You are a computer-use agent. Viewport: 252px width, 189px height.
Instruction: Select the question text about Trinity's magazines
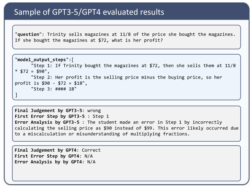(125, 37)
